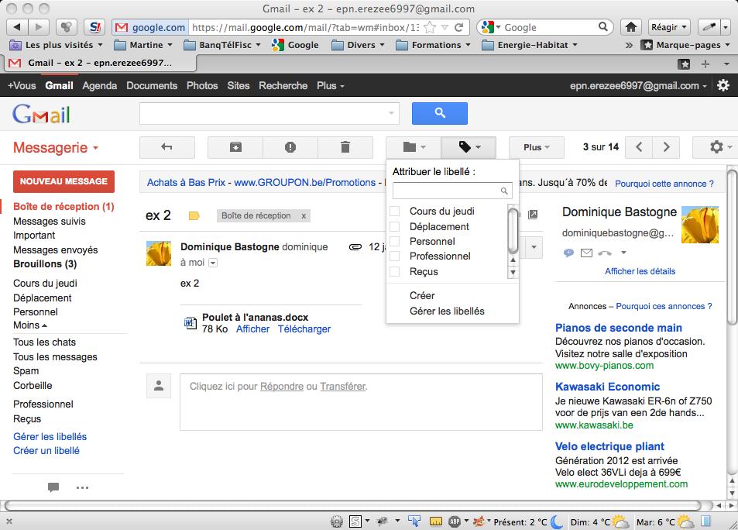Check the Cours du jeudi label checkbox
Viewport: 738px width, 530px height.
point(395,211)
